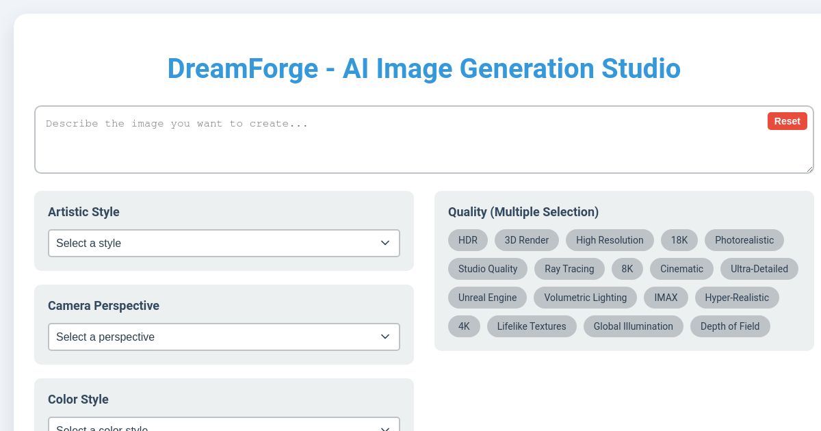Viewport: 821px width, 431px height.
Task: Enable the Photorealistic tag
Action: [744, 240]
